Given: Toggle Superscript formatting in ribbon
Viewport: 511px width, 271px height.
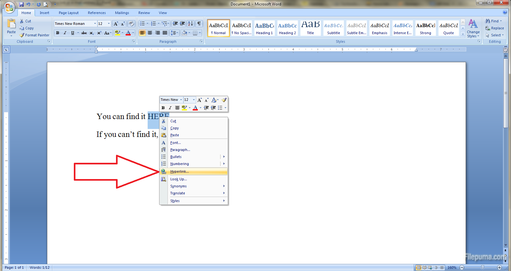Looking at the screenshot, I should [99, 33].
